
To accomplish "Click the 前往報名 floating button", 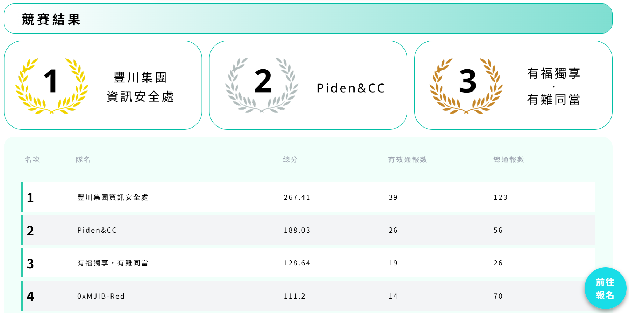I will tap(605, 288).
